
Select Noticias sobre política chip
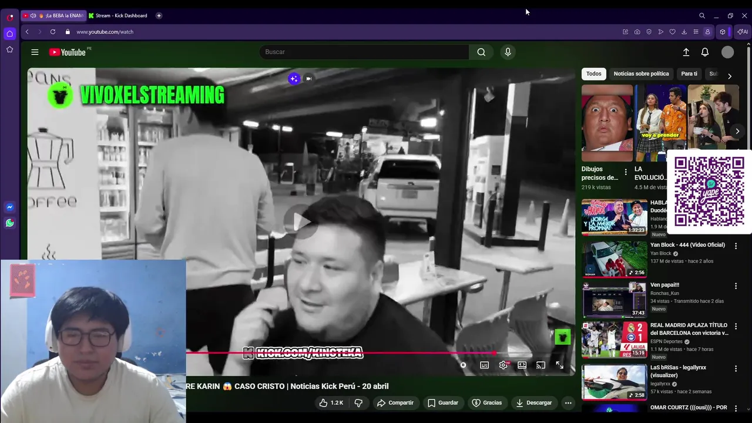point(641,74)
